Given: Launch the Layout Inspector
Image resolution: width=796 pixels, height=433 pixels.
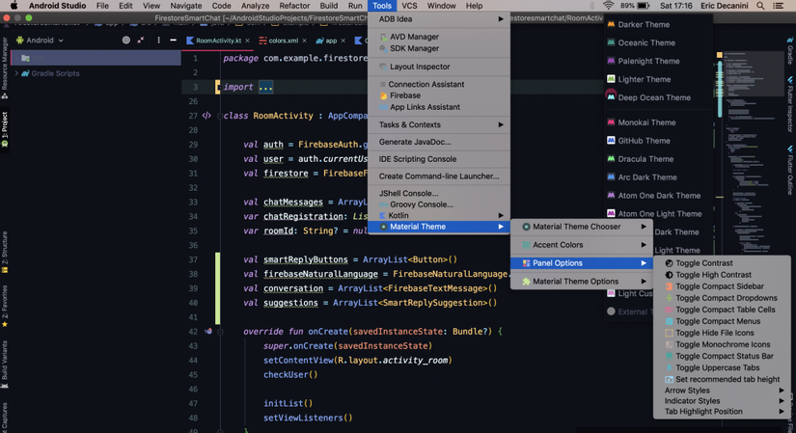Looking at the screenshot, I should click(420, 67).
